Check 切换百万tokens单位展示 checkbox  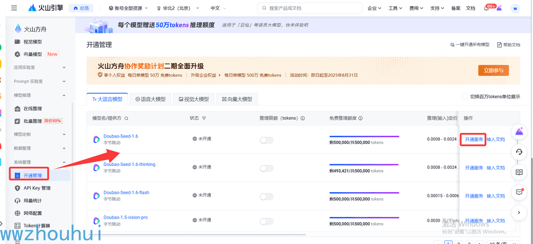(x=465, y=96)
